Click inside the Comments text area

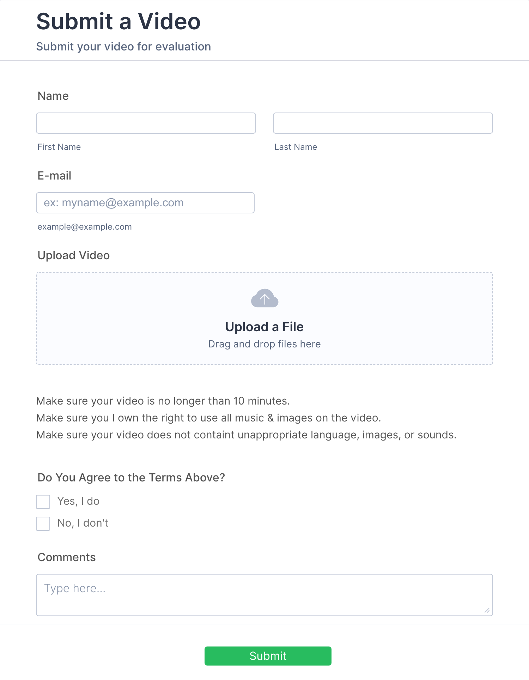click(x=264, y=595)
